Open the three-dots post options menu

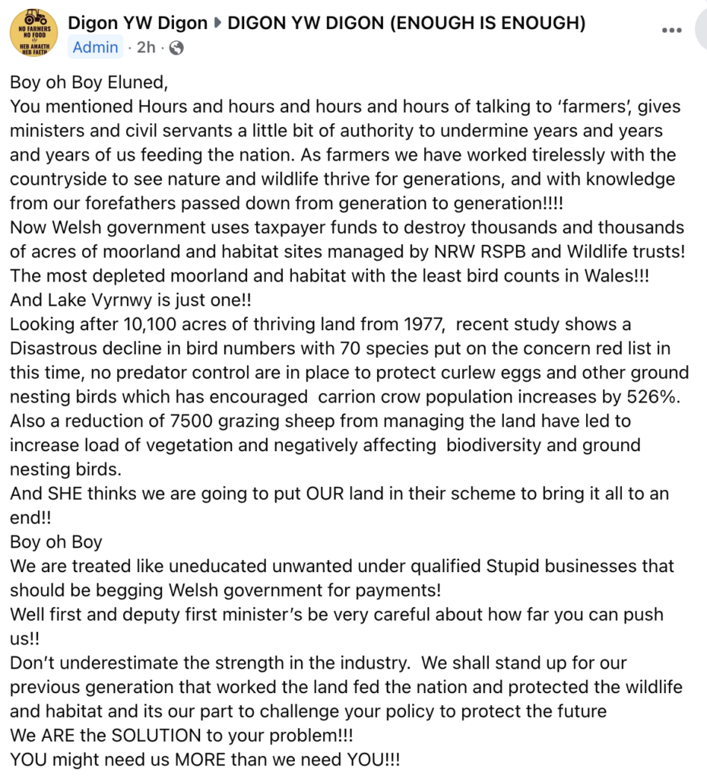671,31
